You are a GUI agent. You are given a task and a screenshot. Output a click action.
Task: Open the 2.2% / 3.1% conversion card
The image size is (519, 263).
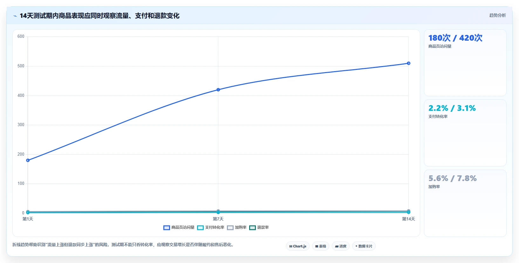click(x=465, y=133)
